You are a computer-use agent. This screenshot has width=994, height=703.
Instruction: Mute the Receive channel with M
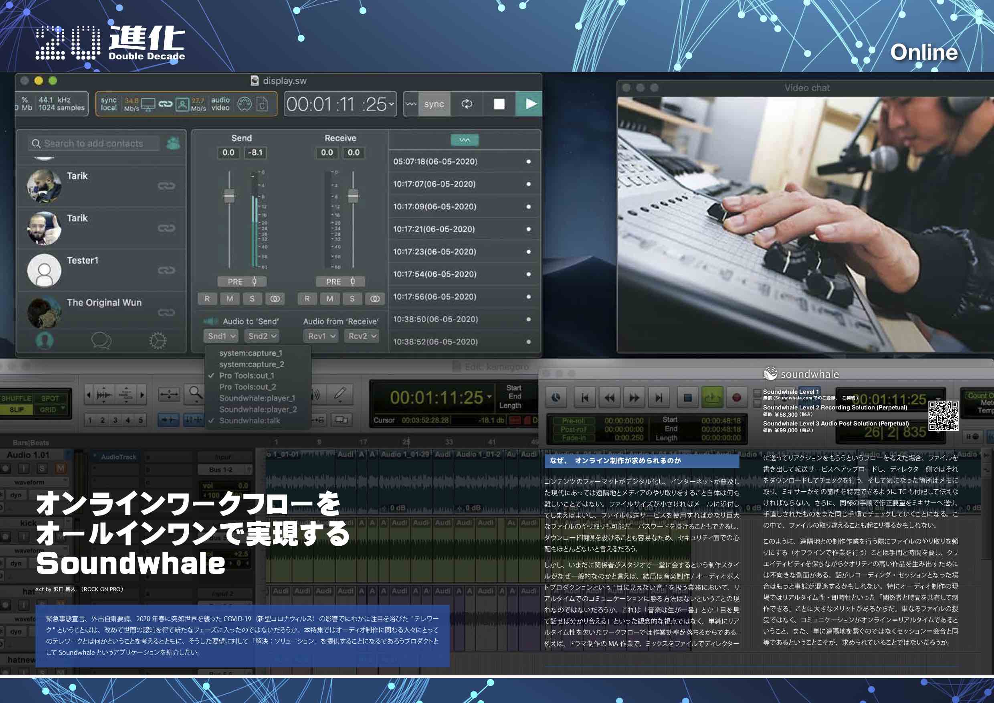pyautogui.click(x=329, y=299)
